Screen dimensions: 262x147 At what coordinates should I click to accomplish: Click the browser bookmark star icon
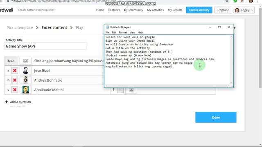pos(227,1)
